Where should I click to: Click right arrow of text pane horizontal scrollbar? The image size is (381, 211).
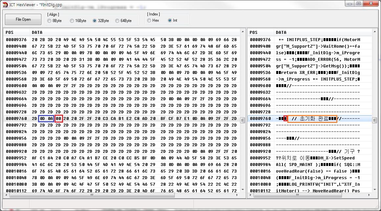(369, 195)
